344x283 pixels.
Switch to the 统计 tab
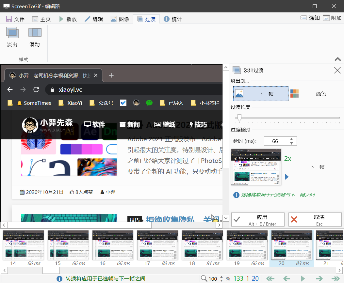pyautogui.click(x=172, y=19)
